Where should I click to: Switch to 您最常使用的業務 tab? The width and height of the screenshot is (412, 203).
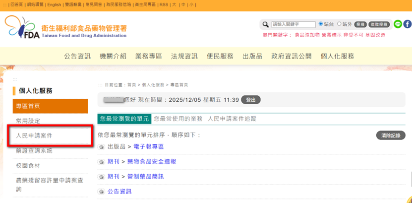click(x=178, y=119)
